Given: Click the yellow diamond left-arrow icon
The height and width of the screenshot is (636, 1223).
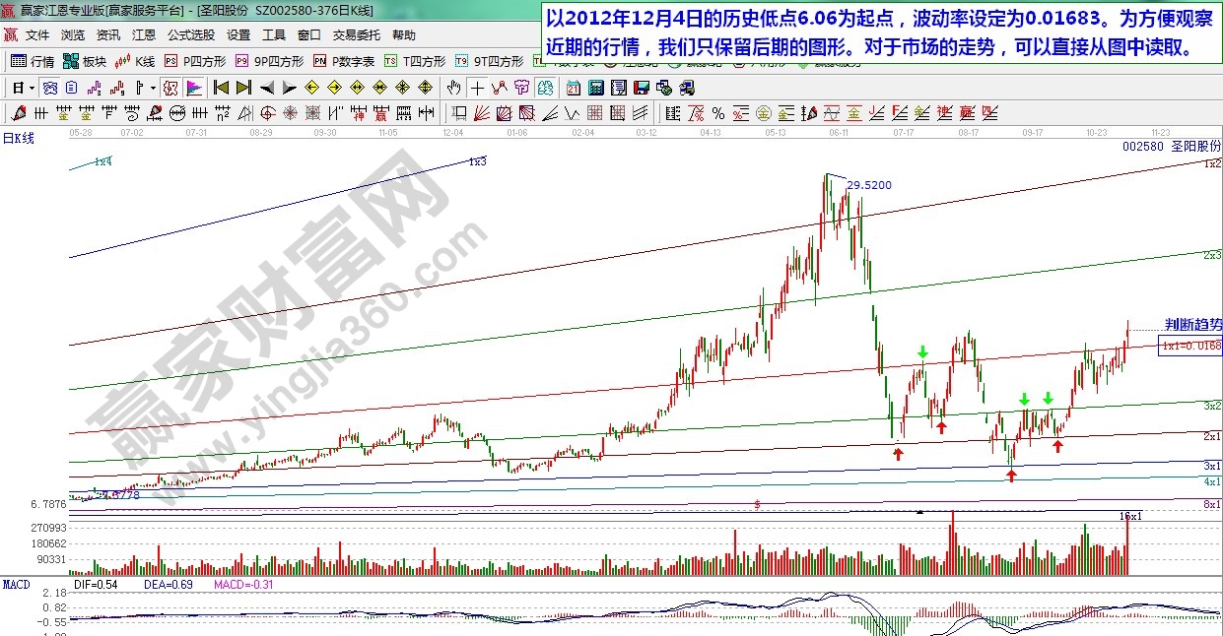Looking at the screenshot, I should pyautogui.click(x=313, y=88).
